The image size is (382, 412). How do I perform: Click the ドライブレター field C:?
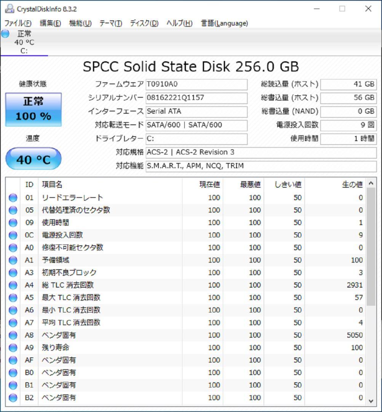pyautogui.click(x=197, y=139)
